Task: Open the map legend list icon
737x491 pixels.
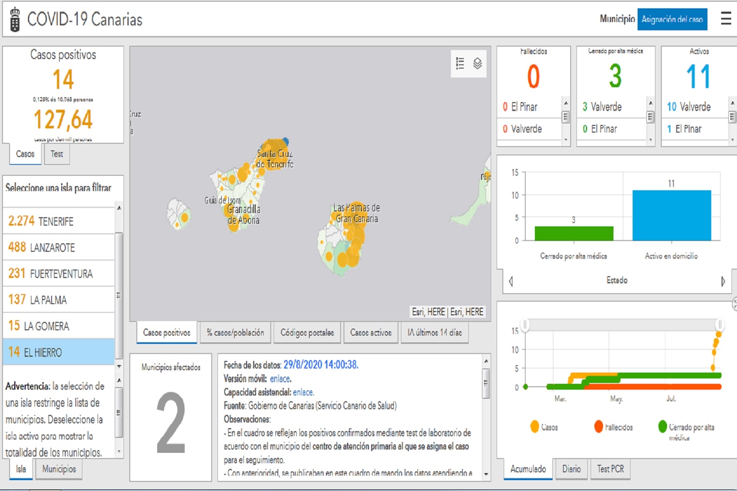Action: click(460, 64)
